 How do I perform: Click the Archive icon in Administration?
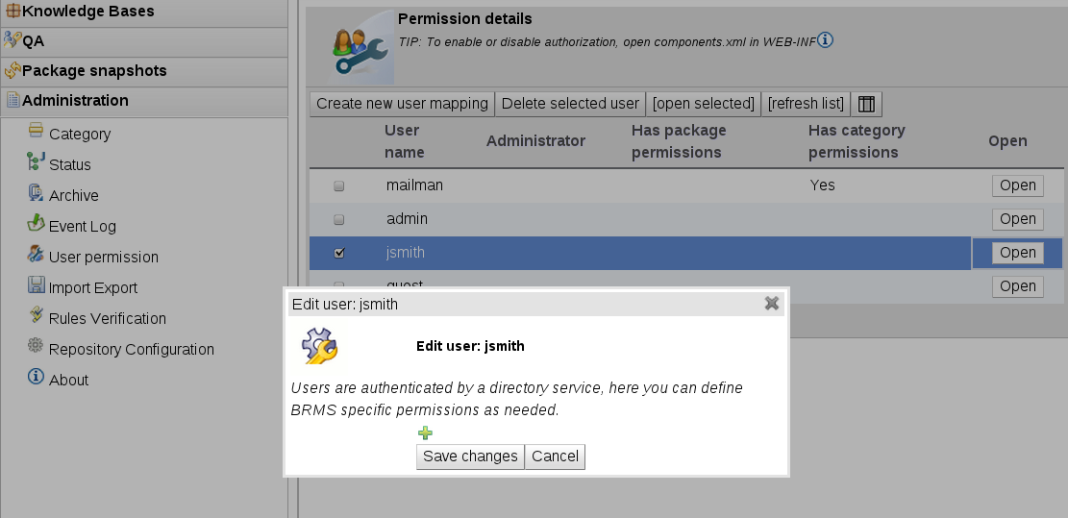coord(36,194)
